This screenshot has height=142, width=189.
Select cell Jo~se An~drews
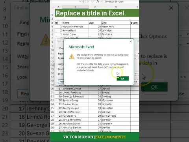[x=76, y=120]
